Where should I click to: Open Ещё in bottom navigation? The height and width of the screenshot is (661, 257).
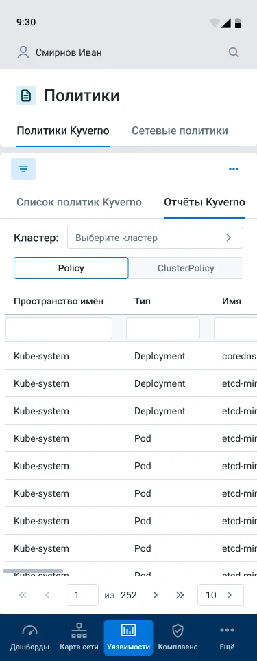[x=227, y=637]
